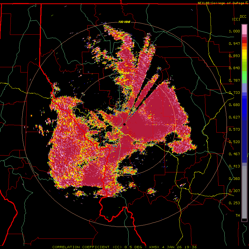
Task: Click the TH threshold label
Action: [x=238, y=216]
